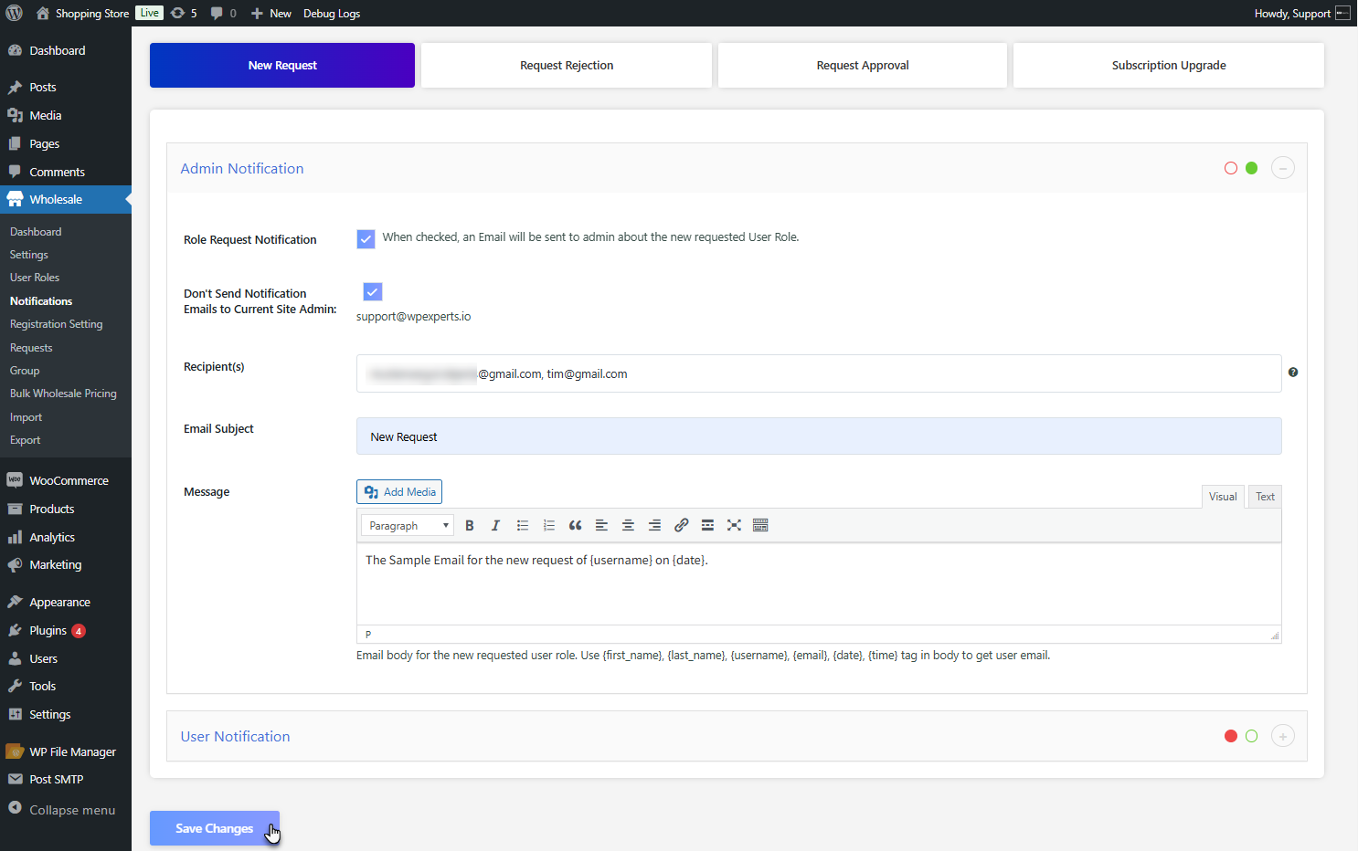Open Settings menu in main sidebar

click(66, 714)
